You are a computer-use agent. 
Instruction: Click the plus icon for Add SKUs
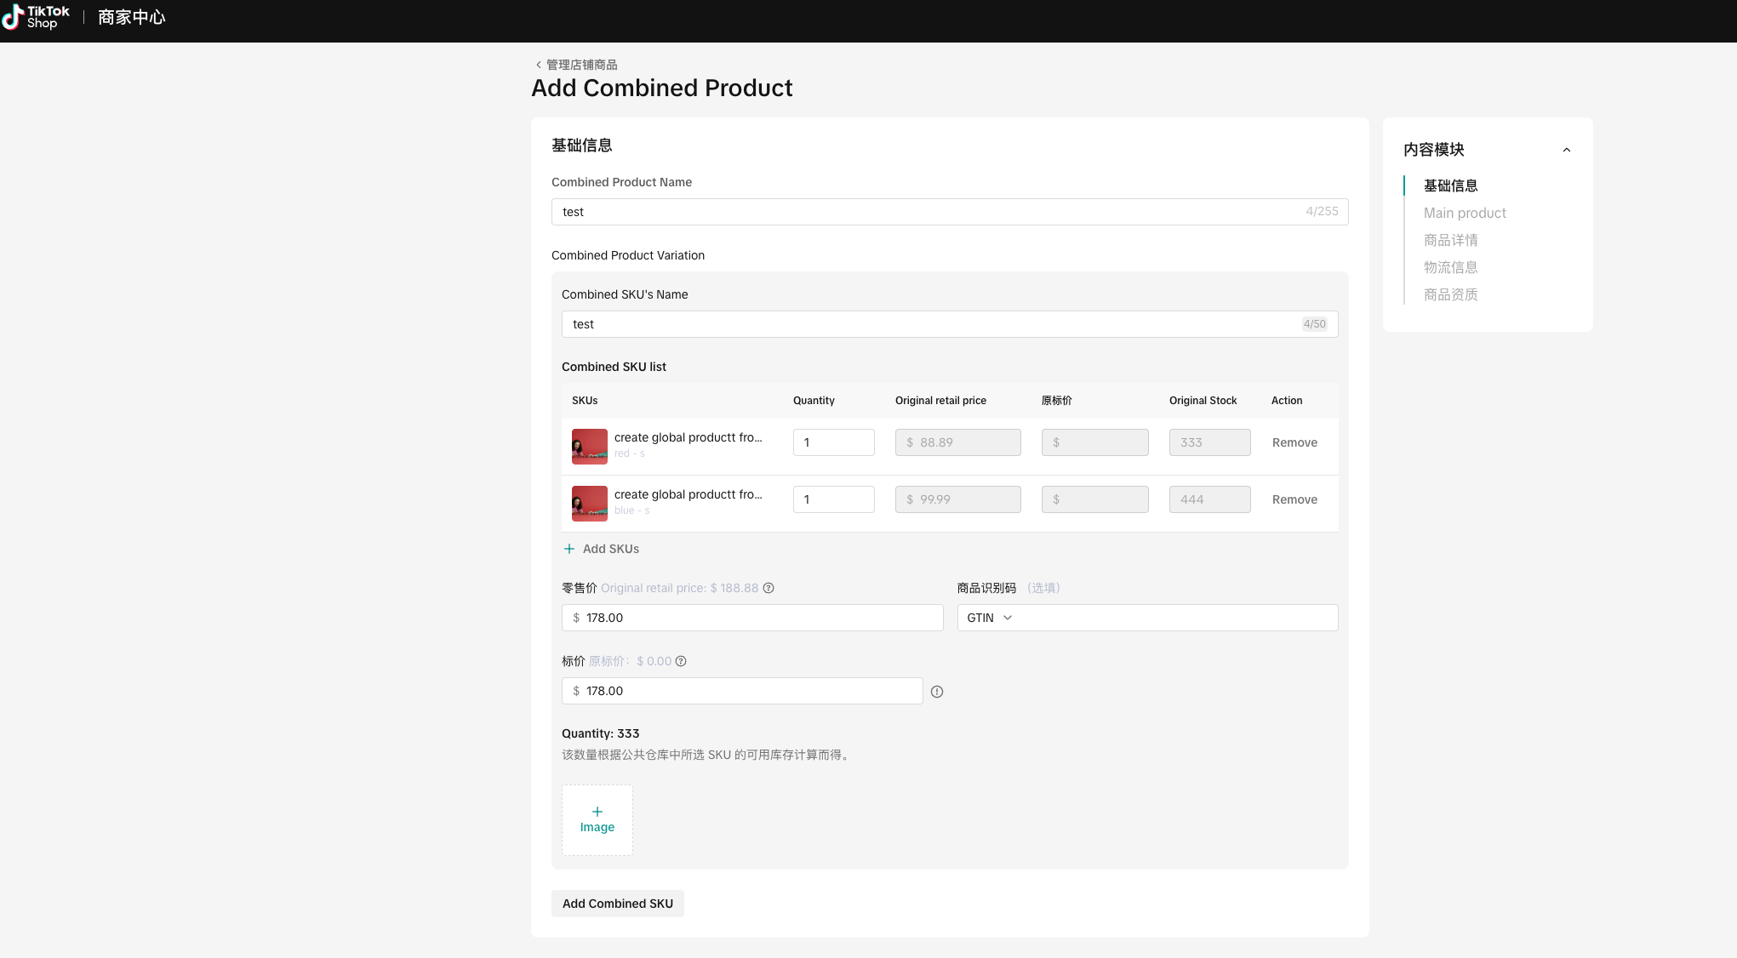point(569,549)
